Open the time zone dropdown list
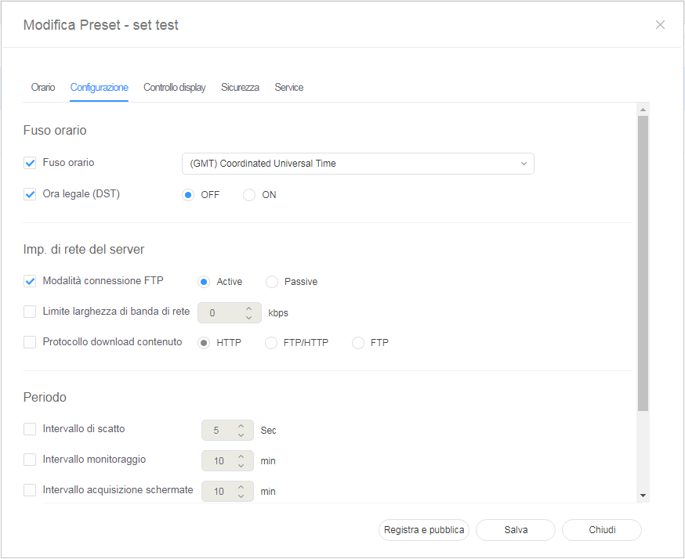 tap(357, 164)
